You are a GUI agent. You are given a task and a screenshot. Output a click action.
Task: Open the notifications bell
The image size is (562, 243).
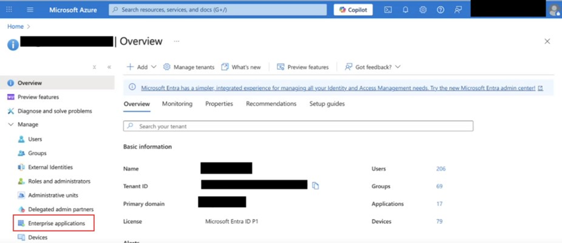pos(406,10)
